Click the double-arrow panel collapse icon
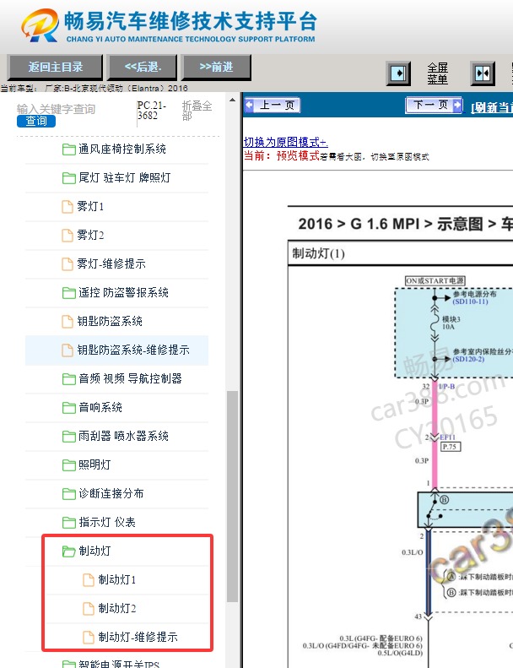This screenshot has height=668, width=513. click(483, 73)
